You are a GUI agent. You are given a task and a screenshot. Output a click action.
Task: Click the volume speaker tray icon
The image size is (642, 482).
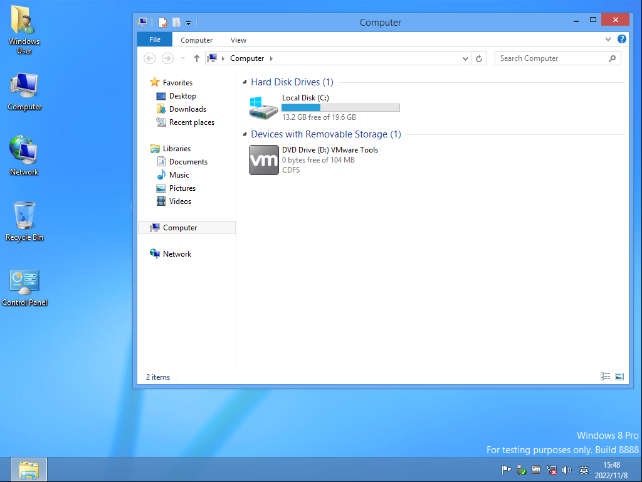(567, 470)
